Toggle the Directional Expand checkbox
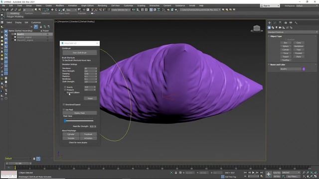319x179 pixels. [x=64, y=104]
